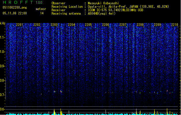The height and width of the screenshot is (115, 181).
Task: Click the Receiving Location value text
Action: 128,7
